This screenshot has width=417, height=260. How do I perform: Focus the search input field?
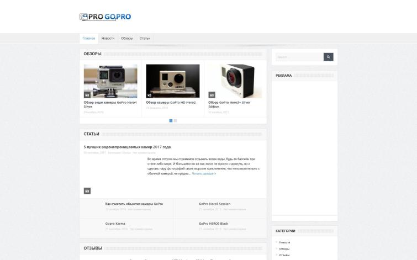coord(300,57)
